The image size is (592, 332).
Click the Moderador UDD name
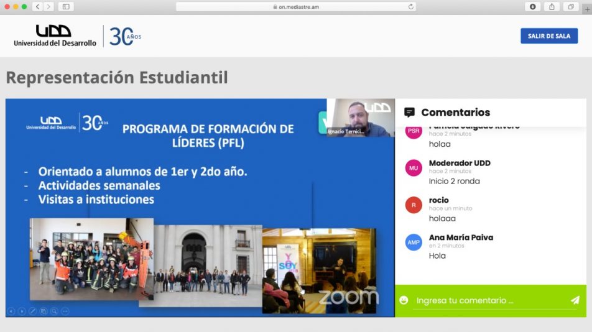click(x=460, y=163)
